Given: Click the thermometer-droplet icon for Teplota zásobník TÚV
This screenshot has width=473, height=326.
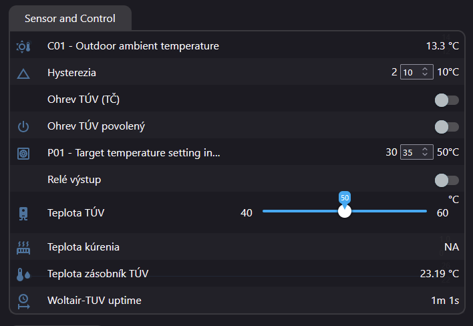Looking at the screenshot, I should [x=23, y=274].
